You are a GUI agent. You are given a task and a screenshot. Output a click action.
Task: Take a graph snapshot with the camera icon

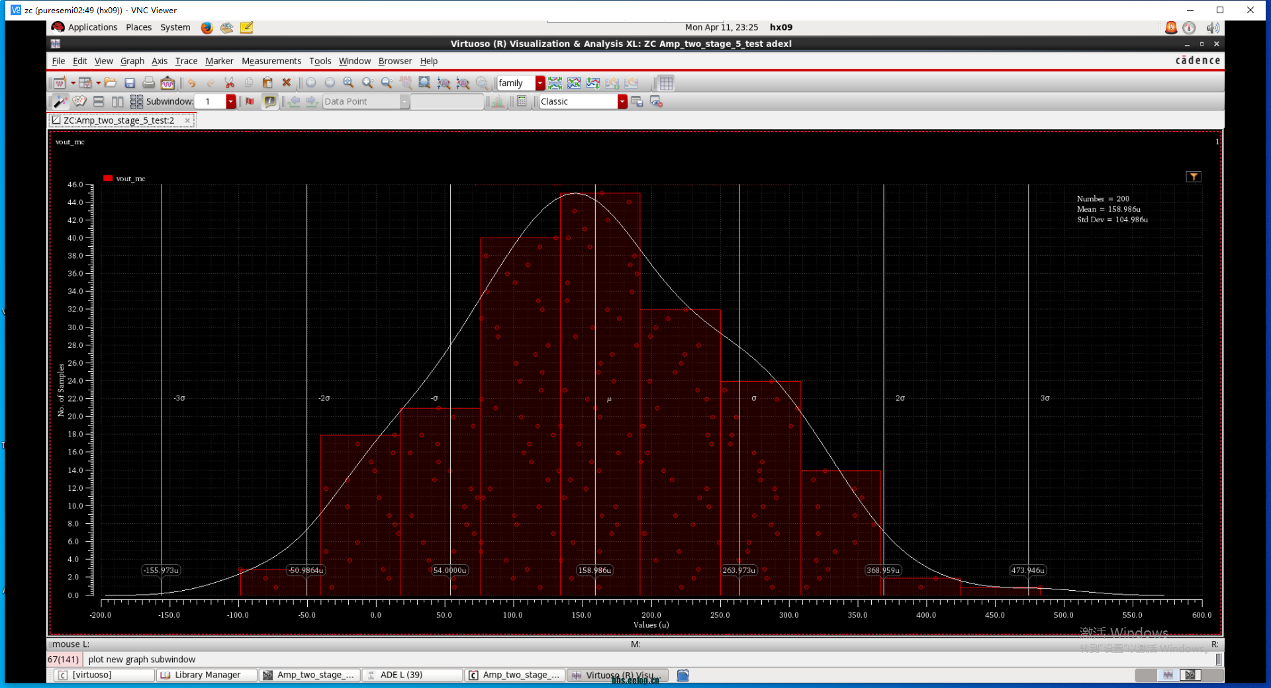[x=167, y=83]
